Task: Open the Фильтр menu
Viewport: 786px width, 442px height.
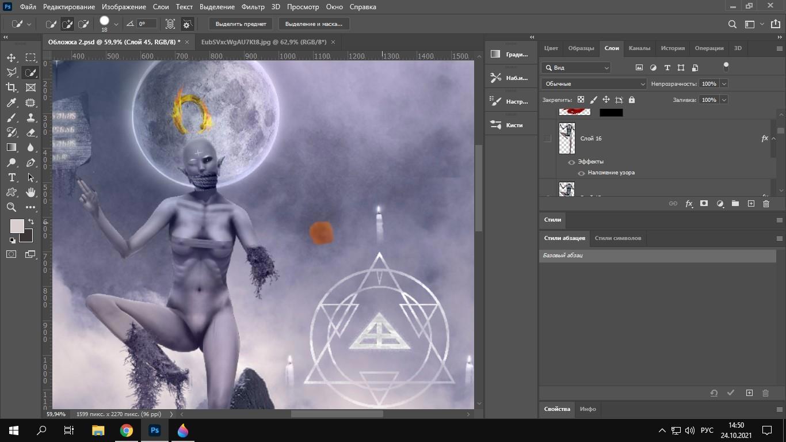Action: click(x=253, y=7)
